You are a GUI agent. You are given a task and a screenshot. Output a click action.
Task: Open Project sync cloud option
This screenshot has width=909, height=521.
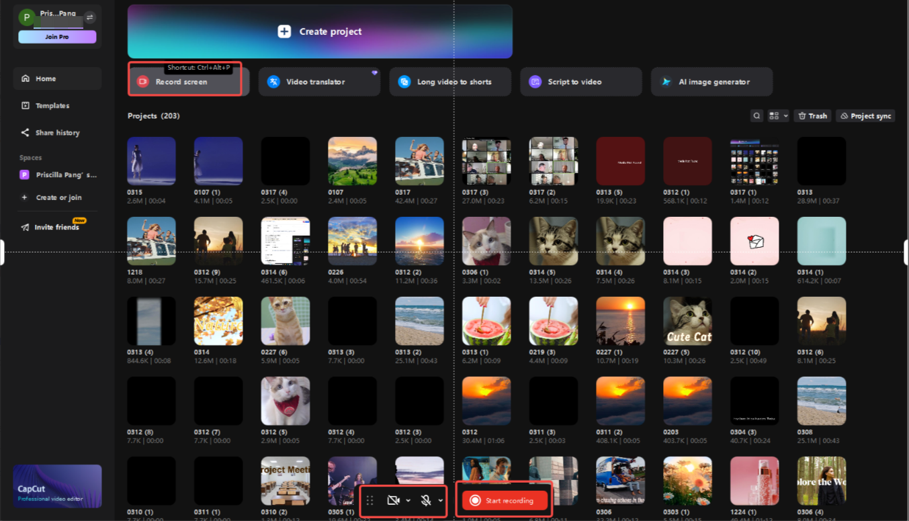pos(865,116)
